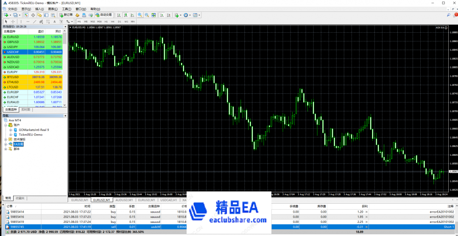Toggle the 自动交易 AutoTrading button

pos(103,15)
